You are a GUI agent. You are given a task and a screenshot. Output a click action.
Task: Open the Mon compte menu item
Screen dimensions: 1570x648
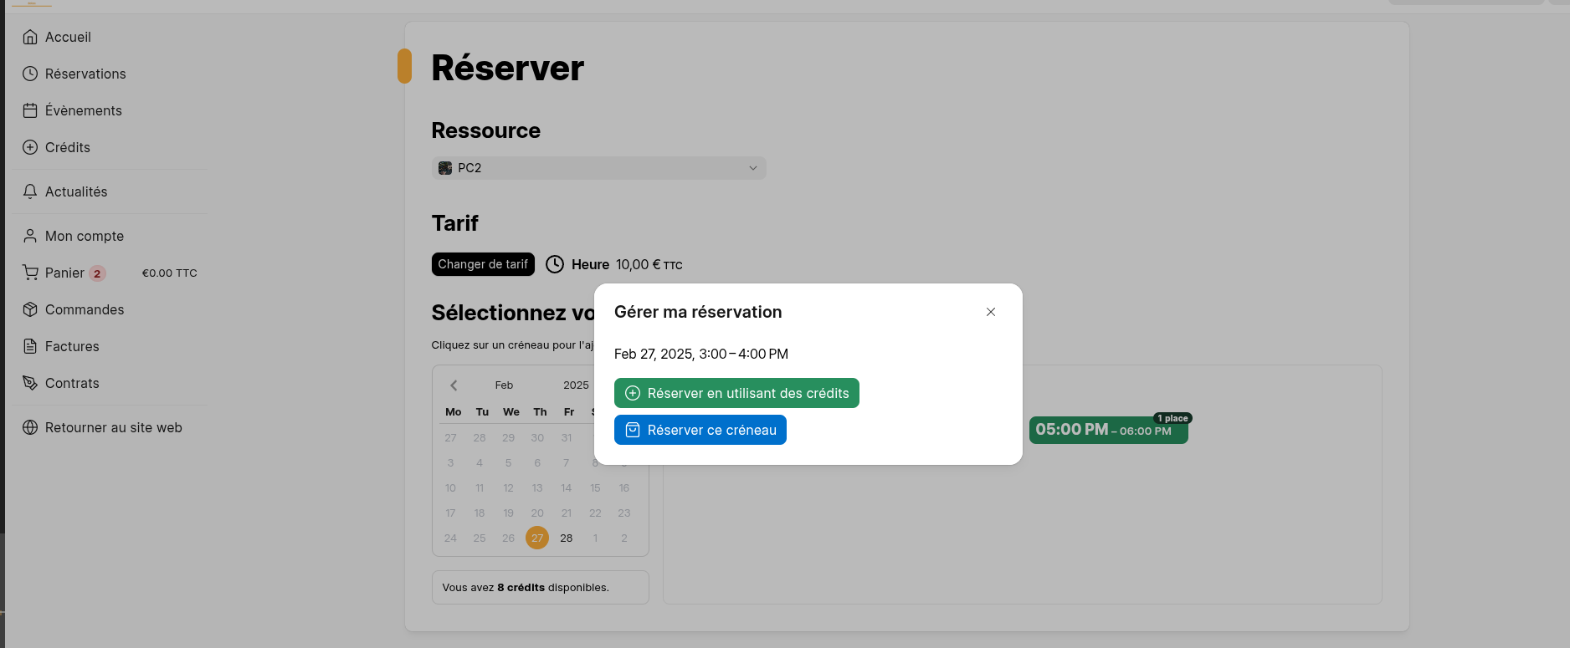(x=85, y=236)
